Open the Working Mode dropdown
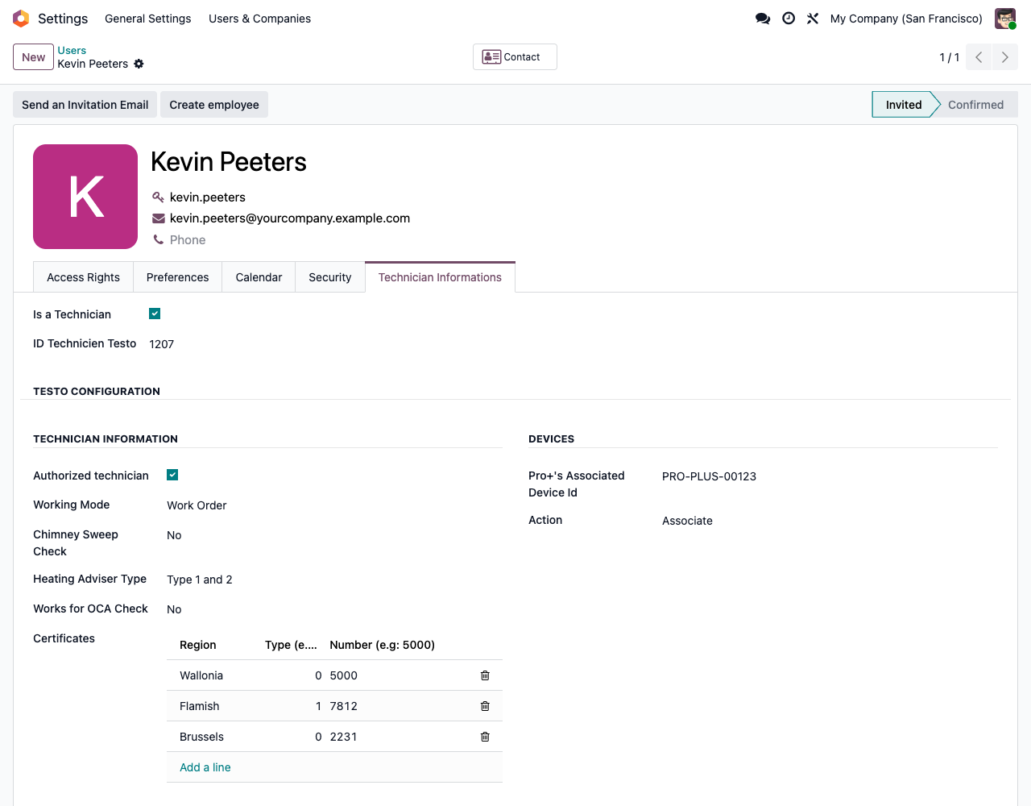This screenshot has width=1031, height=806. tap(334, 505)
